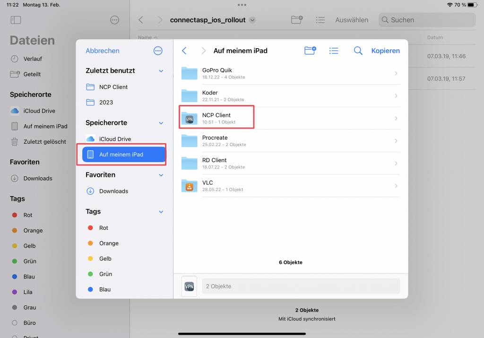Collapse the Zuletzt benutzt section
Viewport: 484px width, 338px height.
(x=161, y=71)
